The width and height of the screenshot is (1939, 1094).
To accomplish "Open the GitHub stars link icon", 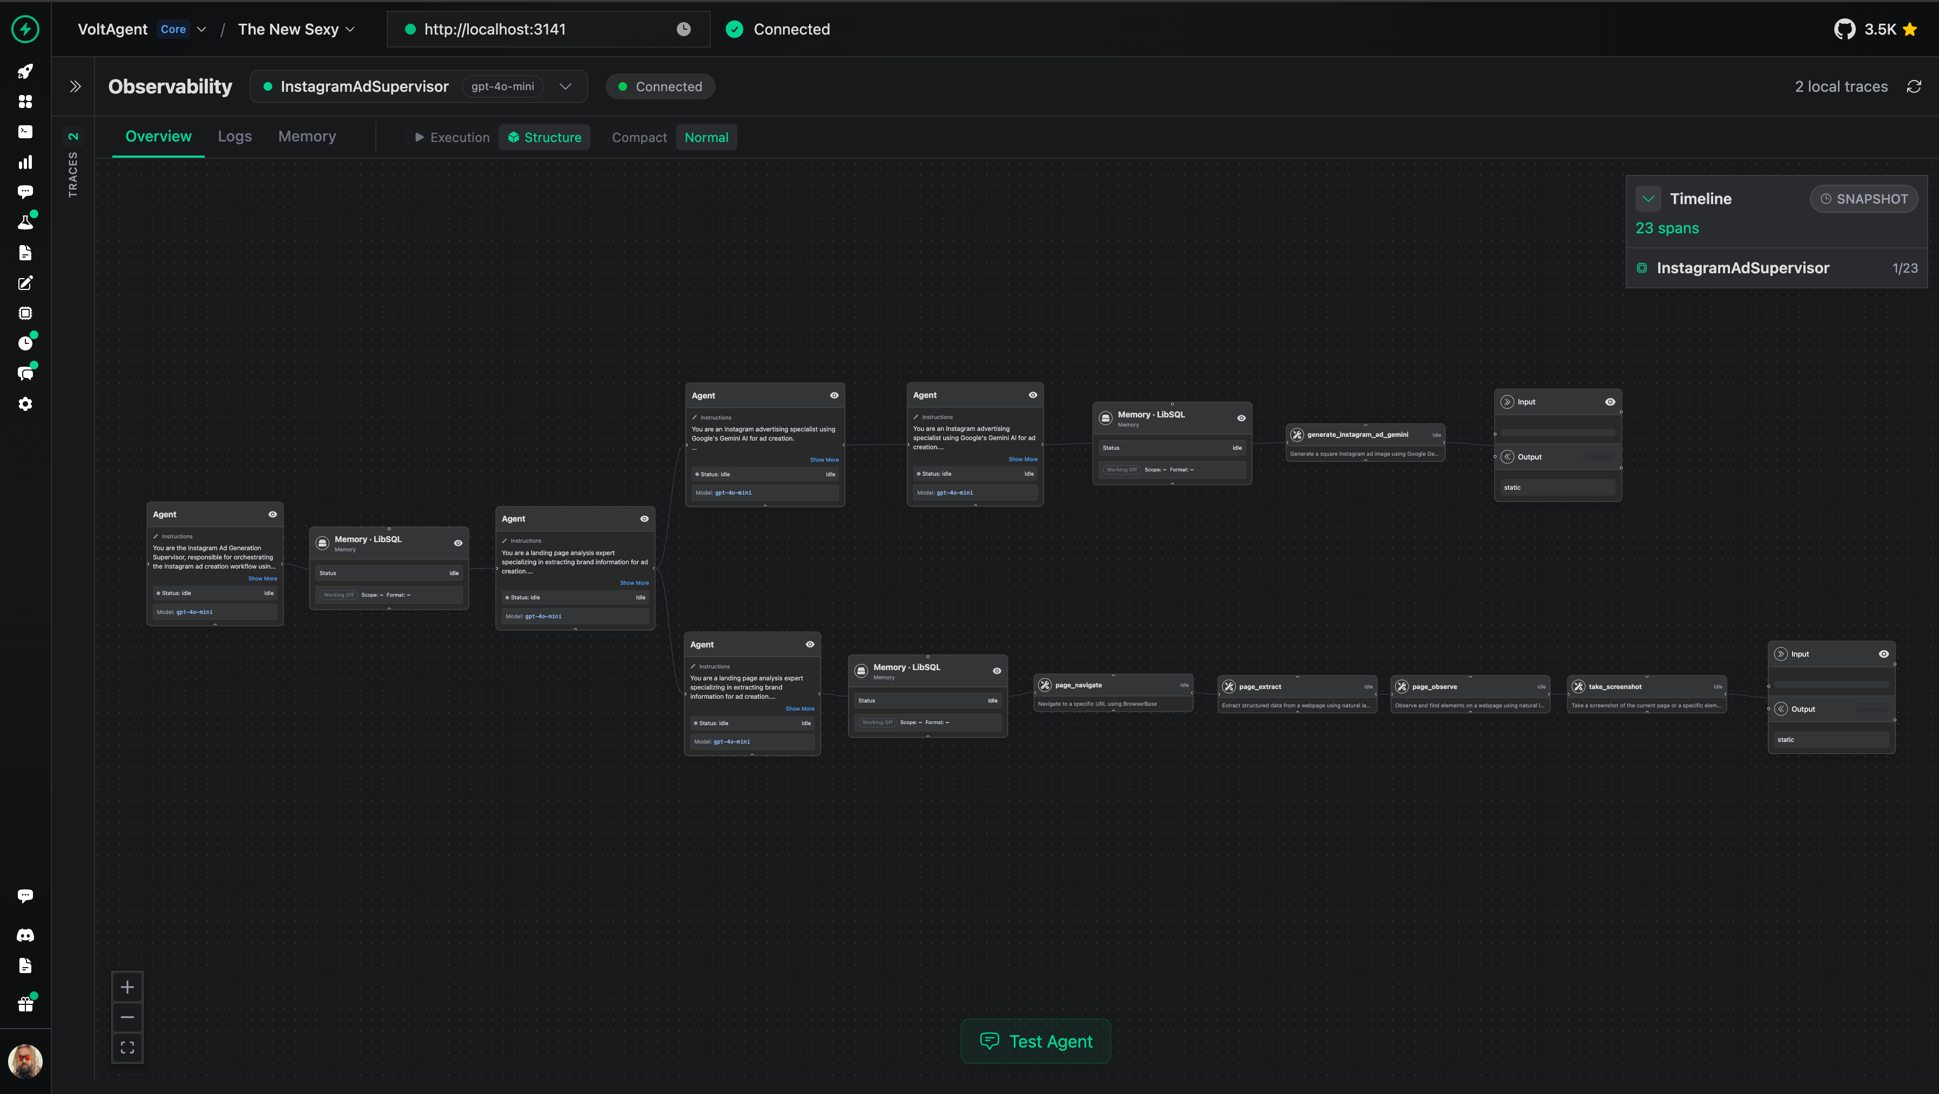I will 1844,29.
